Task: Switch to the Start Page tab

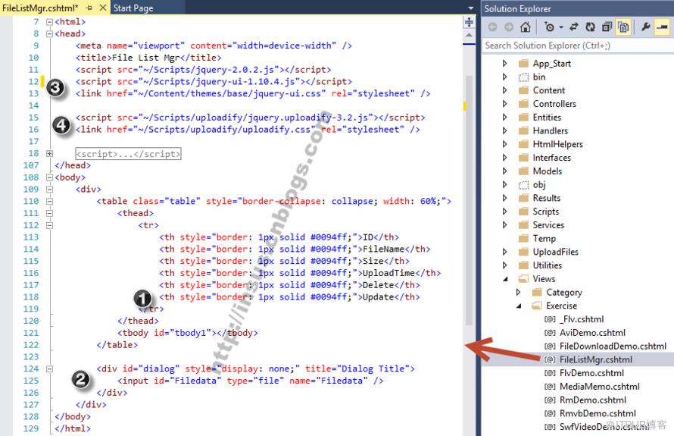Action: [x=133, y=8]
